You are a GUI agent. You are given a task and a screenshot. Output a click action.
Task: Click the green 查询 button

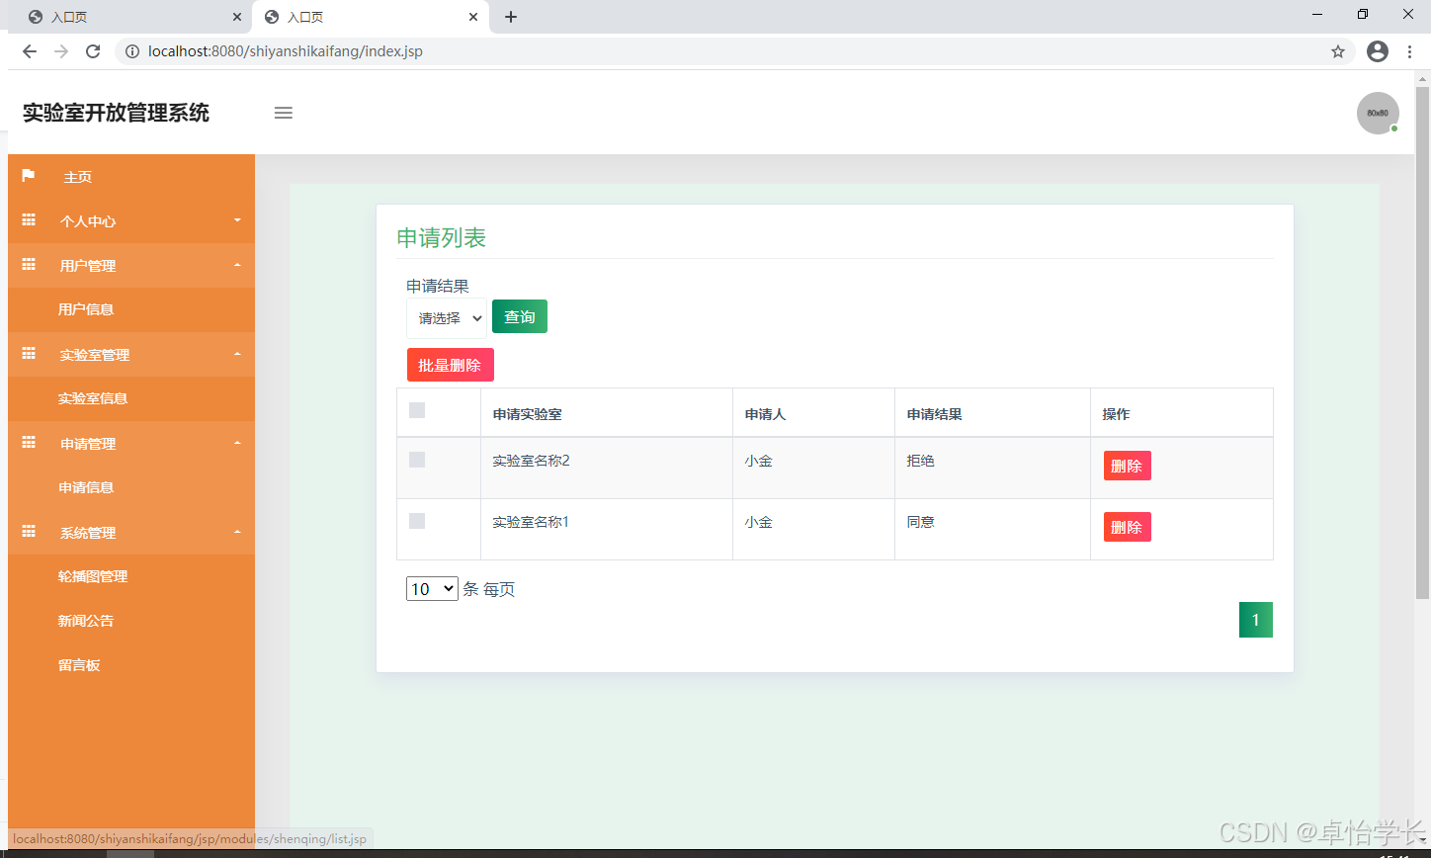point(519,316)
